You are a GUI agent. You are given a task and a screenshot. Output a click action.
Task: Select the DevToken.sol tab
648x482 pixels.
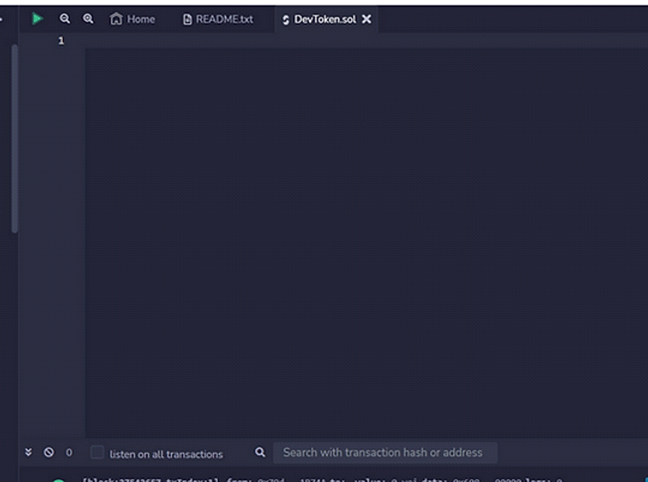pyautogui.click(x=325, y=19)
